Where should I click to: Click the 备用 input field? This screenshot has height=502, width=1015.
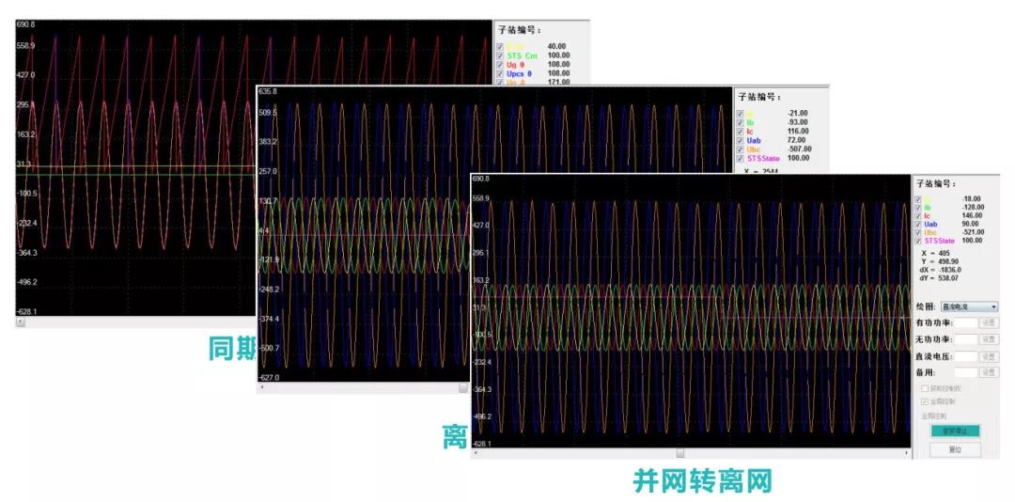(965, 372)
